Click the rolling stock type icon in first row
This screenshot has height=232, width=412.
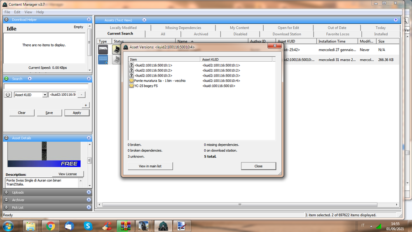(x=103, y=49)
